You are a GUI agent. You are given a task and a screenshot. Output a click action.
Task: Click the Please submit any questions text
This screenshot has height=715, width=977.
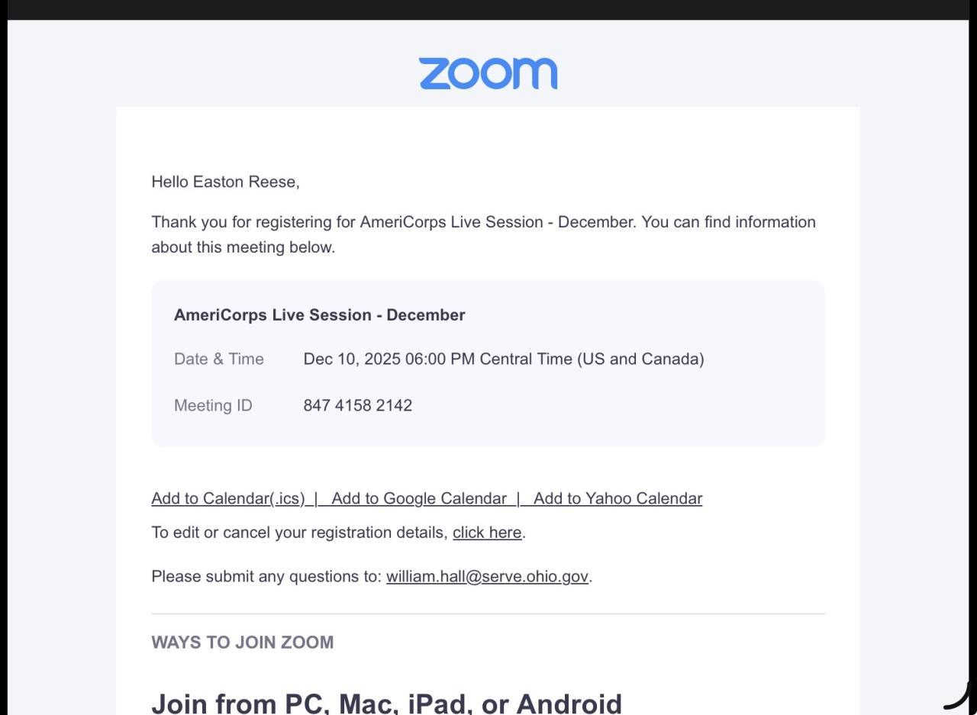(x=266, y=576)
